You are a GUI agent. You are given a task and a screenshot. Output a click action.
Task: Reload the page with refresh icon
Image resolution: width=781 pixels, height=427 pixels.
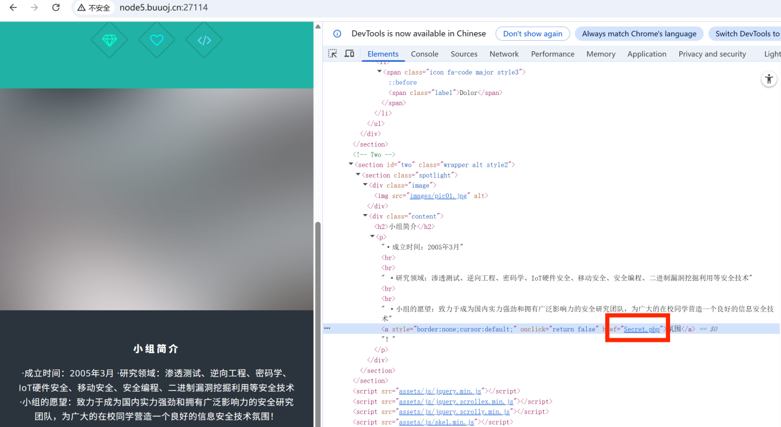[x=56, y=7]
